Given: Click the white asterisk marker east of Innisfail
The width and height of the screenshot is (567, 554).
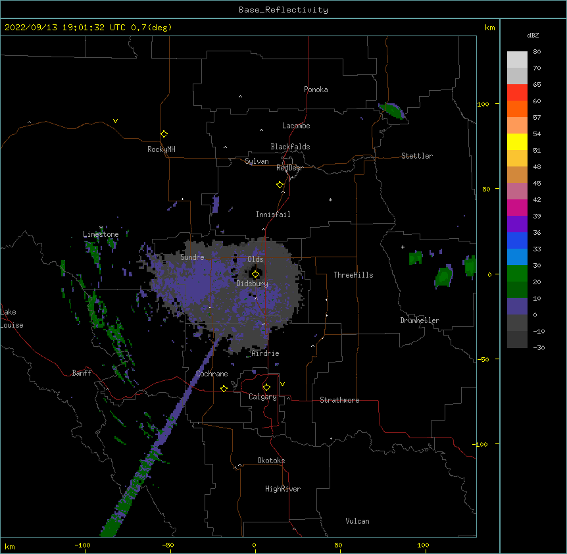Looking at the screenshot, I should [x=330, y=199].
